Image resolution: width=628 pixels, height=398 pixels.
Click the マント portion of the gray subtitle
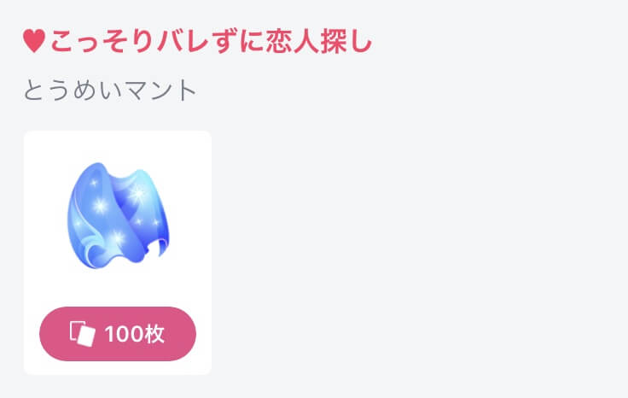point(160,91)
